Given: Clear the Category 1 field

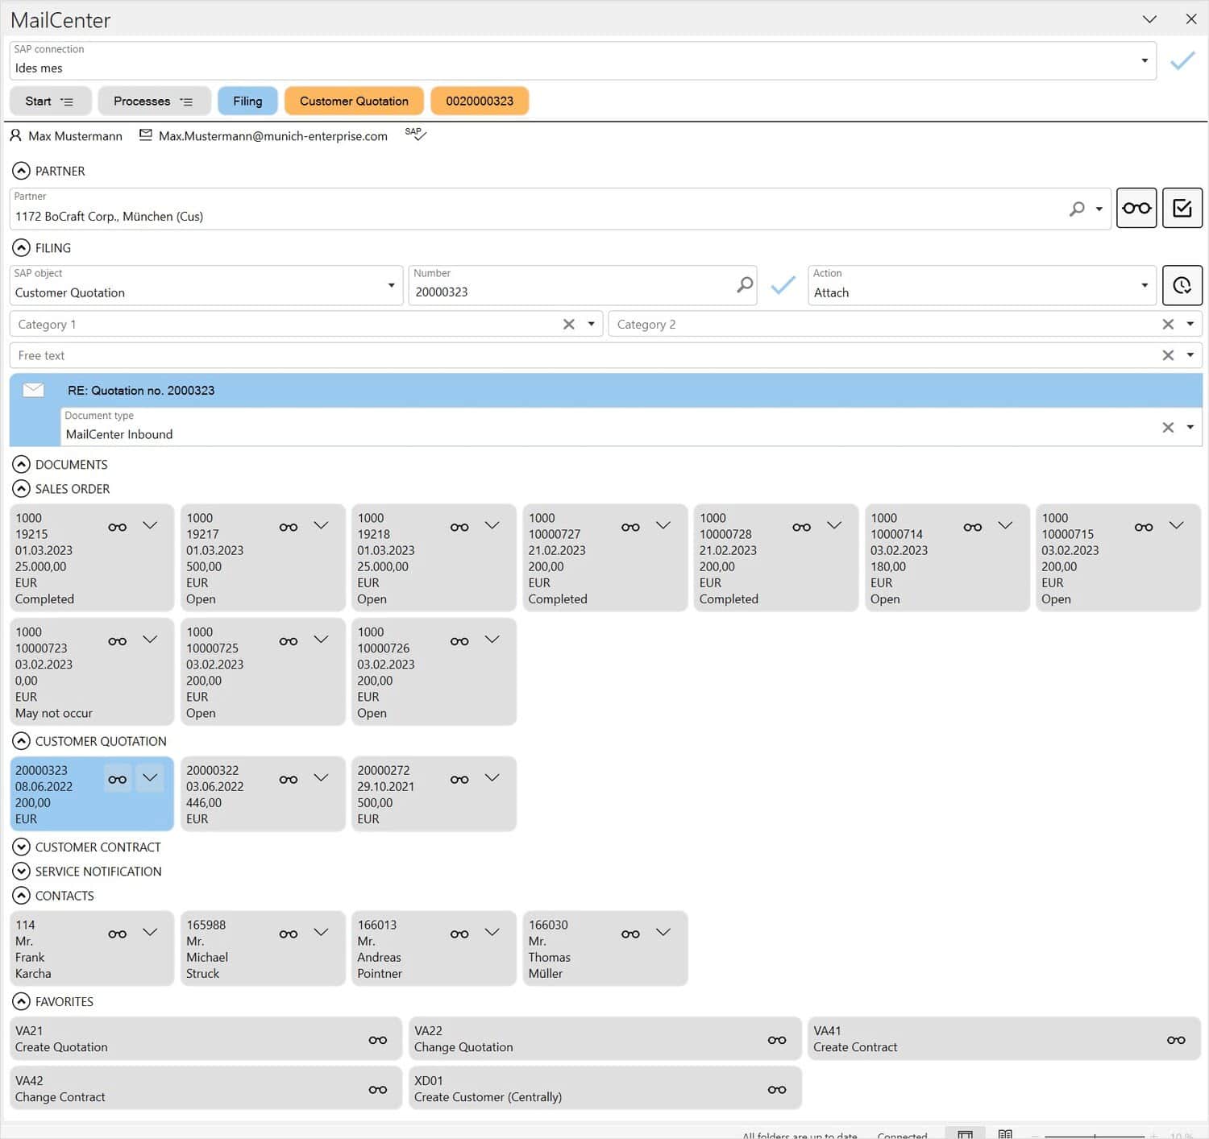Looking at the screenshot, I should click(x=569, y=324).
